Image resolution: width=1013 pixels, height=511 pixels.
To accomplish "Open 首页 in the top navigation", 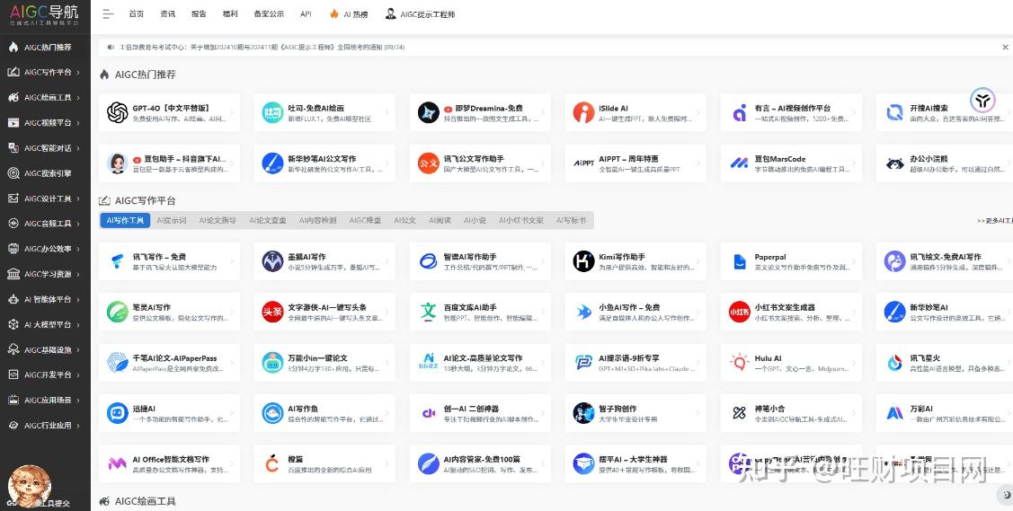I will tap(137, 13).
